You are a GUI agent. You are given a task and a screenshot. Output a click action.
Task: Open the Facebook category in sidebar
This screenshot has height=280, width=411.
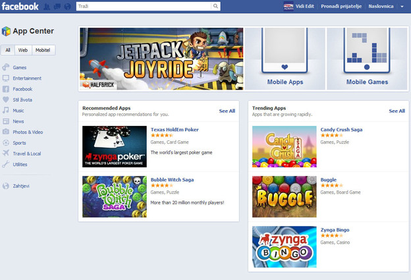click(22, 89)
